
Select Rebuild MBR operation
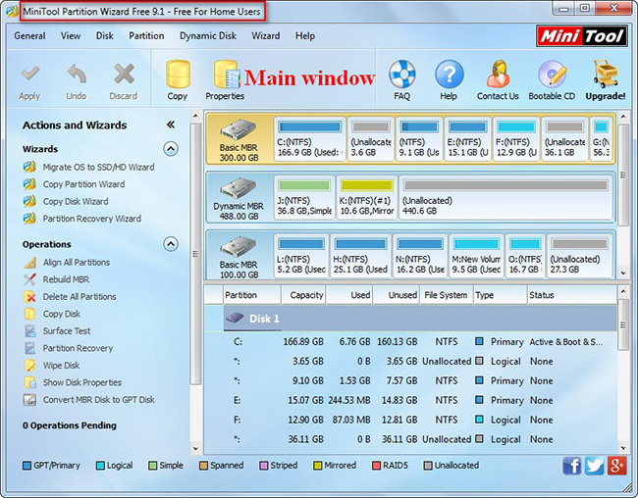coord(66,279)
